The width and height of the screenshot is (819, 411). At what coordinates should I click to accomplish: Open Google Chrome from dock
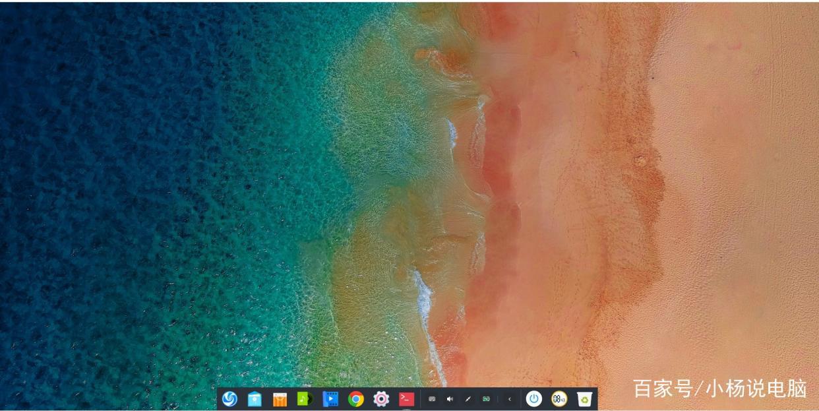[x=356, y=398]
